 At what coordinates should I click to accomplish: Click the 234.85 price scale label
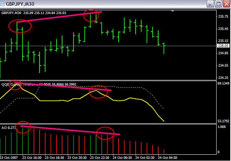pyautogui.click(x=223, y=53)
